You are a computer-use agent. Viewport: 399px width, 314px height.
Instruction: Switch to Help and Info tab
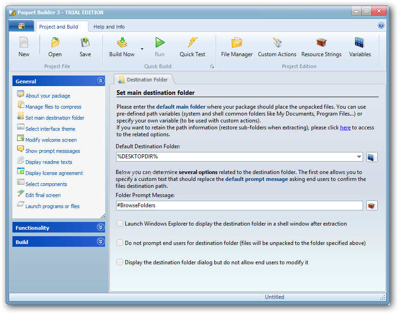(x=109, y=27)
